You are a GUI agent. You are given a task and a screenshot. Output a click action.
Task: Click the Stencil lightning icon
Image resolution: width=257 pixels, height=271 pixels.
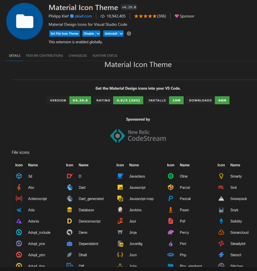coord(221,255)
